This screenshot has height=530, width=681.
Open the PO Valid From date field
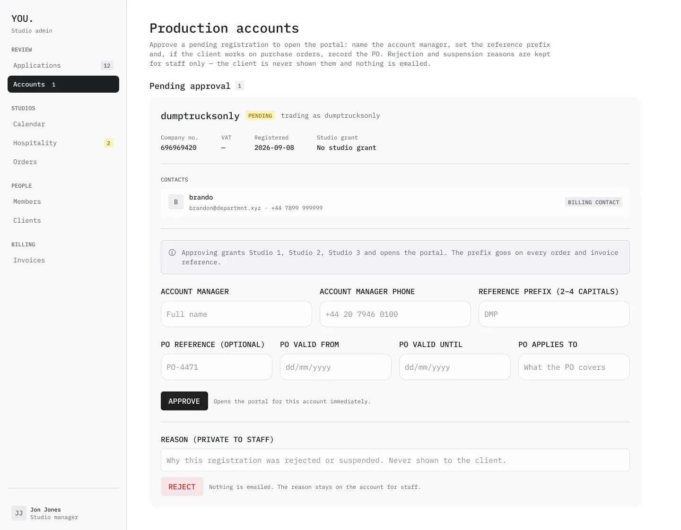coord(336,367)
